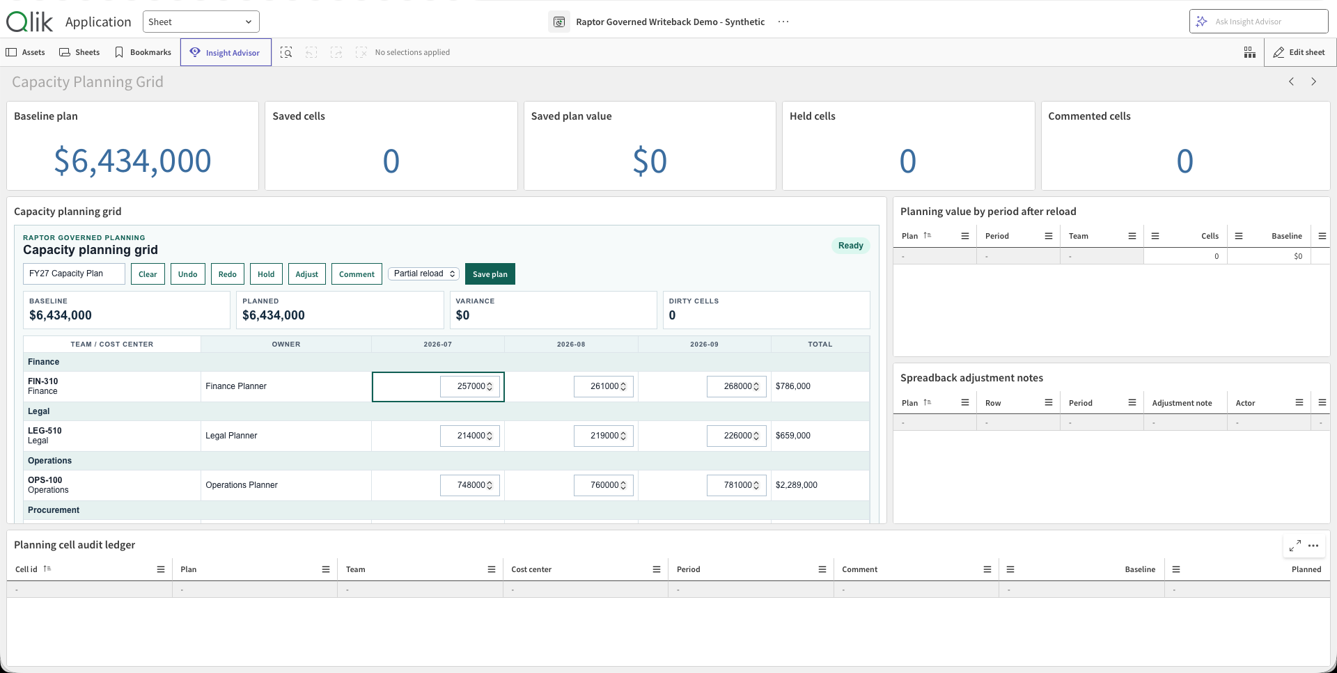Screen dimensions: 1337x673
Task: Activate the smart search tool
Action: point(286,52)
